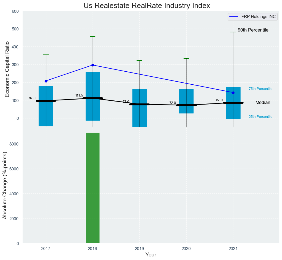Click the blue line sample in the legend

[x=234, y=17]
